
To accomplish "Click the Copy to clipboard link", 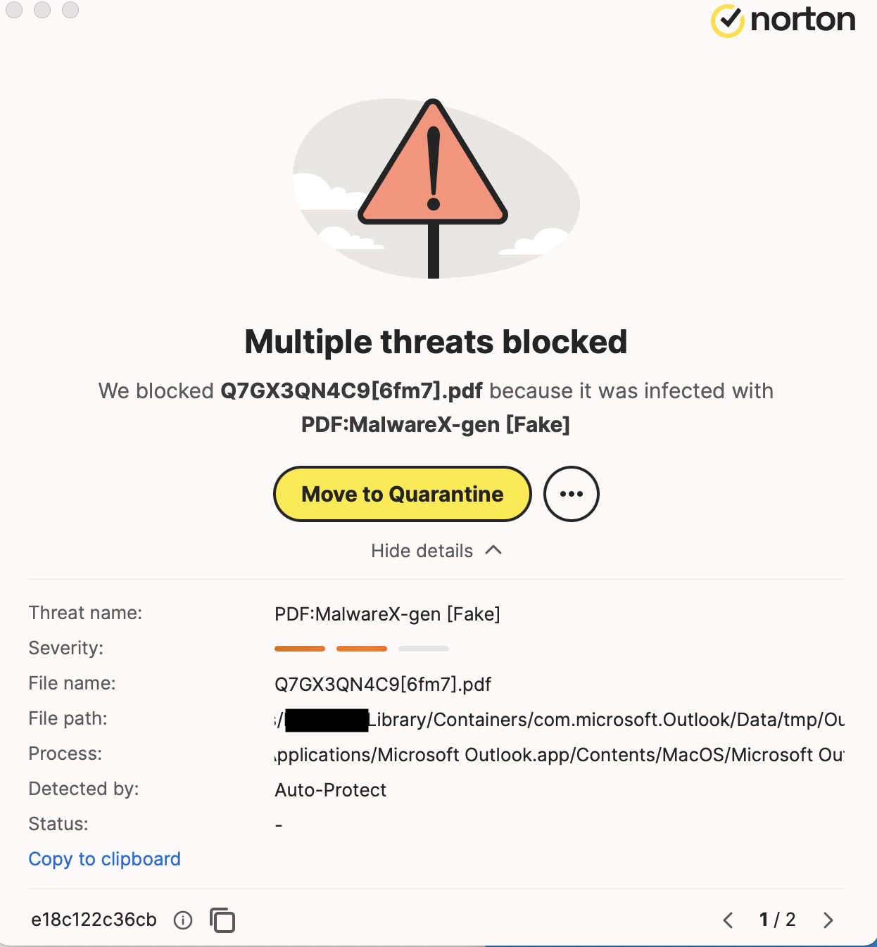I will (104, 859).
